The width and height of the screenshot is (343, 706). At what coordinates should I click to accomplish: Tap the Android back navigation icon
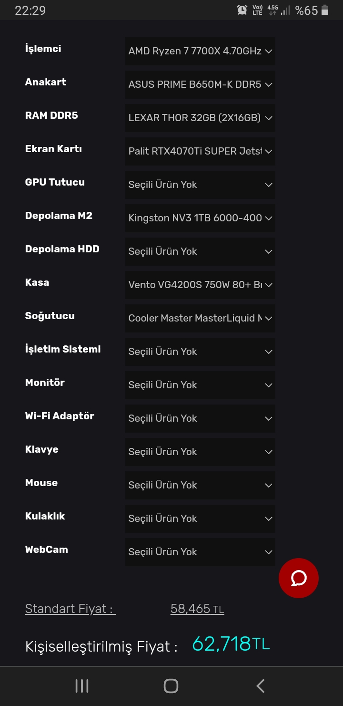click(x=260, y=686)
